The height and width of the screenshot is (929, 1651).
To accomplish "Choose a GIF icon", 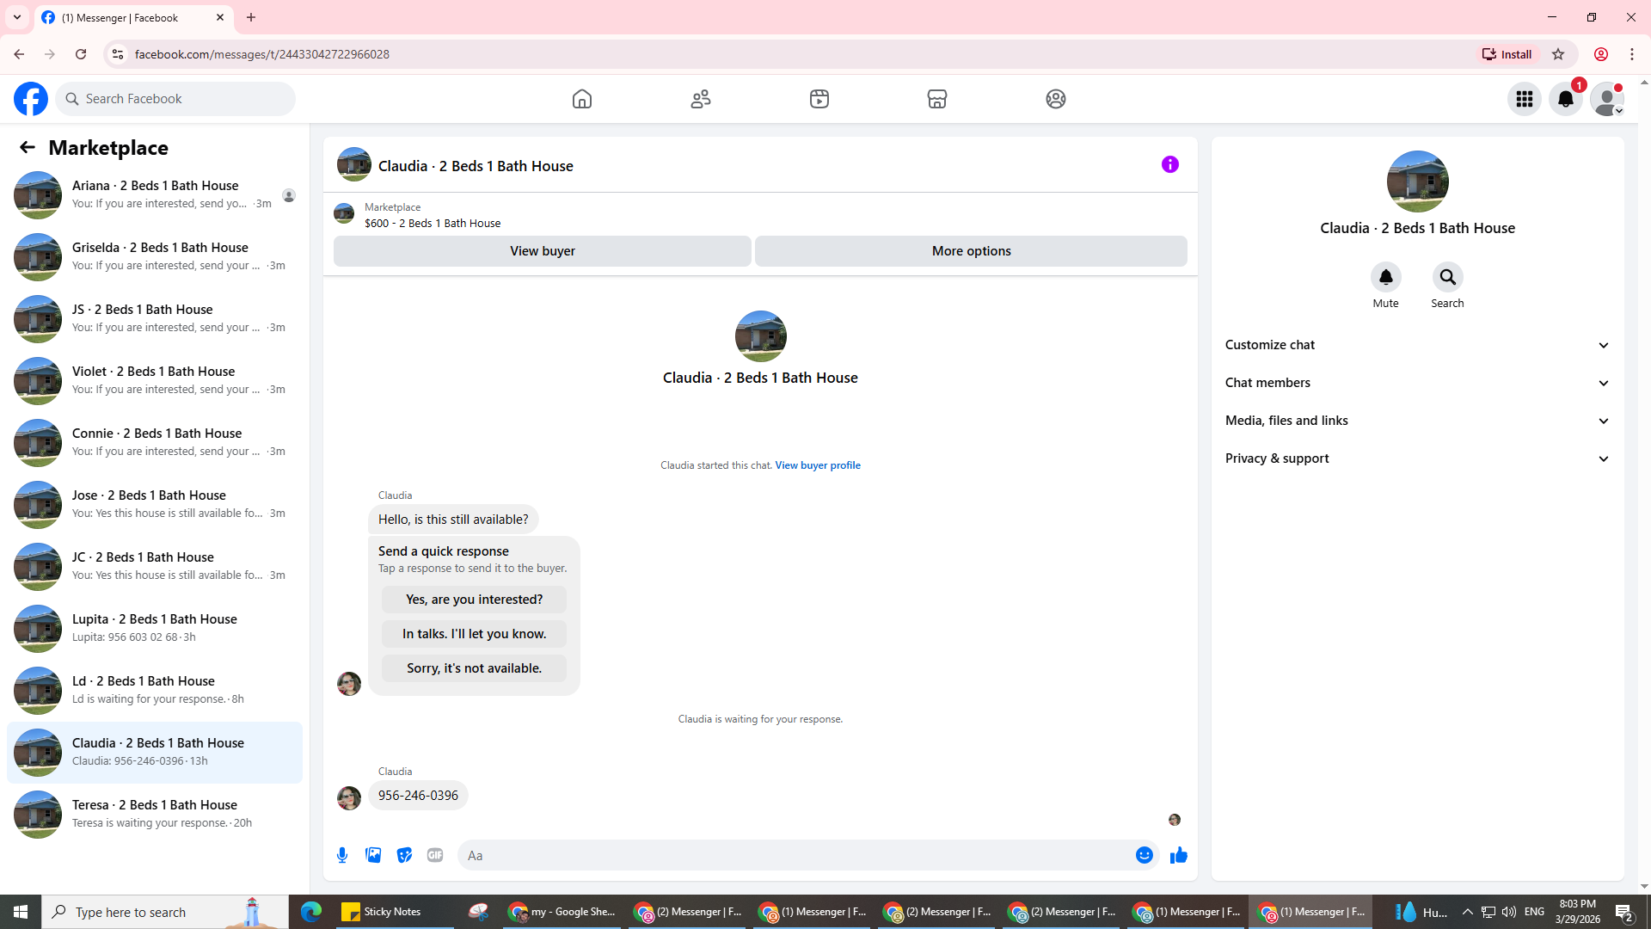I will (x=435, y=855).
